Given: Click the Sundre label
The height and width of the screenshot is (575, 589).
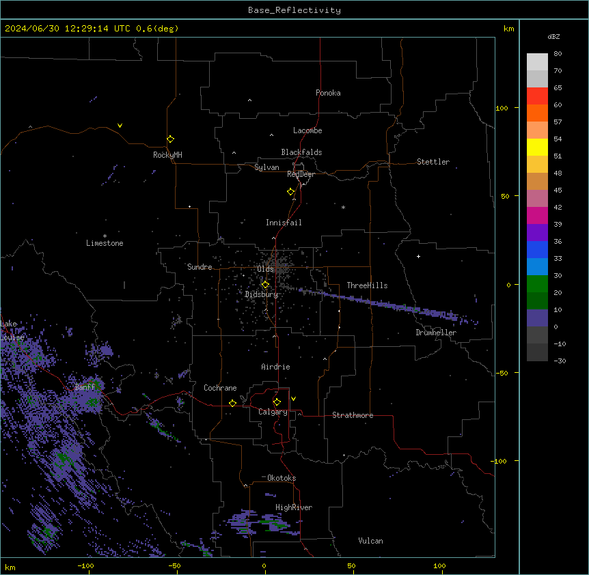Looking at the screenshot, I should 200,267.
